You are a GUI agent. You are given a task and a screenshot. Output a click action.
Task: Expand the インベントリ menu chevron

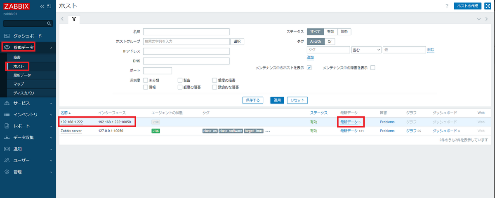pos(51,115)
